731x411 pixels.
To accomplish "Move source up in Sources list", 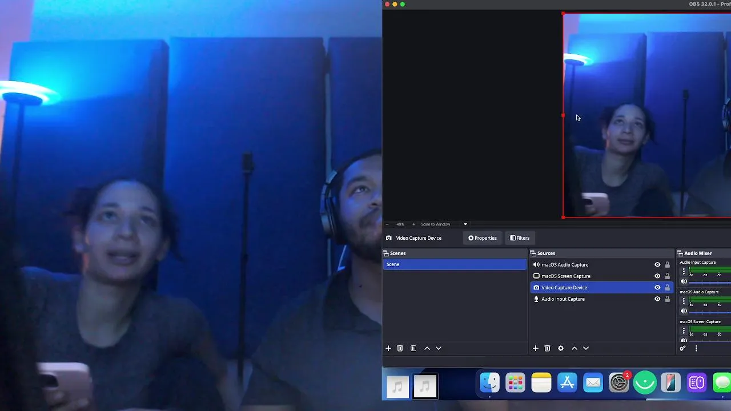I will (575, 348).
